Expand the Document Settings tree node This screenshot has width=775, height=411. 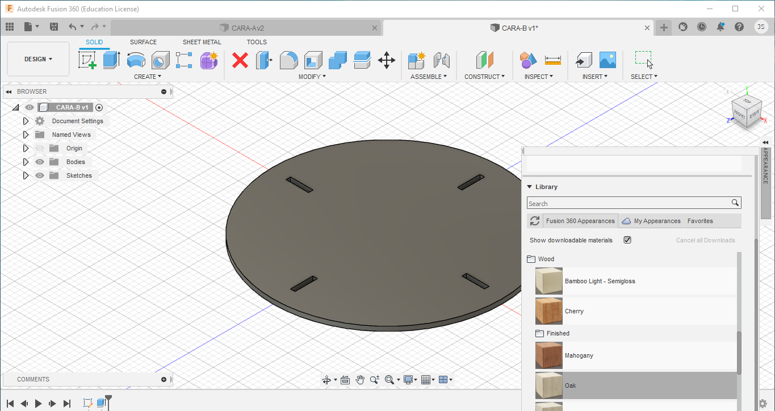[x=26, y=121]
